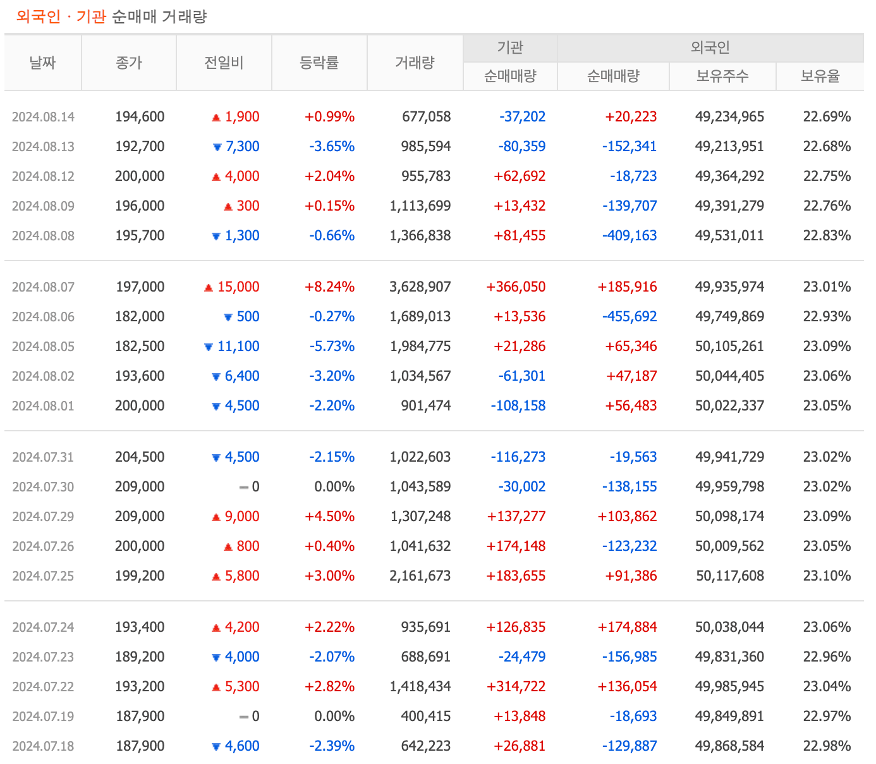Click the down-arrow beside 500 on 2024.08.06
876x764 pixels.
228,316
